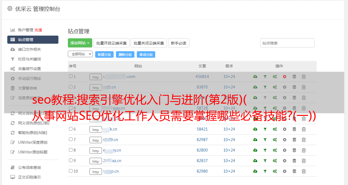Open collection settings gears in row 6
Image resolution: width=348 pixels, height=185 pixels.
point(275,129)
